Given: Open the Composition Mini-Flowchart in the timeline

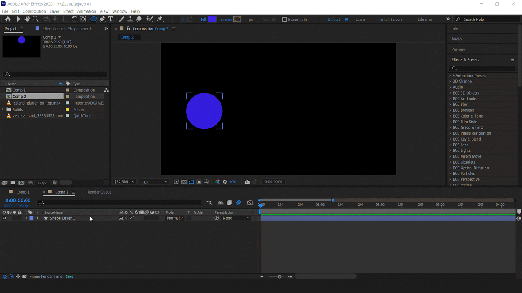Looking at the screenshot, I should coord(209,202).
